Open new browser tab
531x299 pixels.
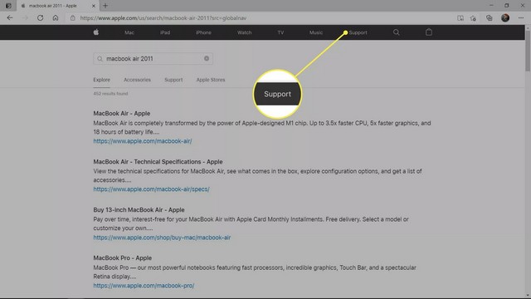[x=105, y=6]
